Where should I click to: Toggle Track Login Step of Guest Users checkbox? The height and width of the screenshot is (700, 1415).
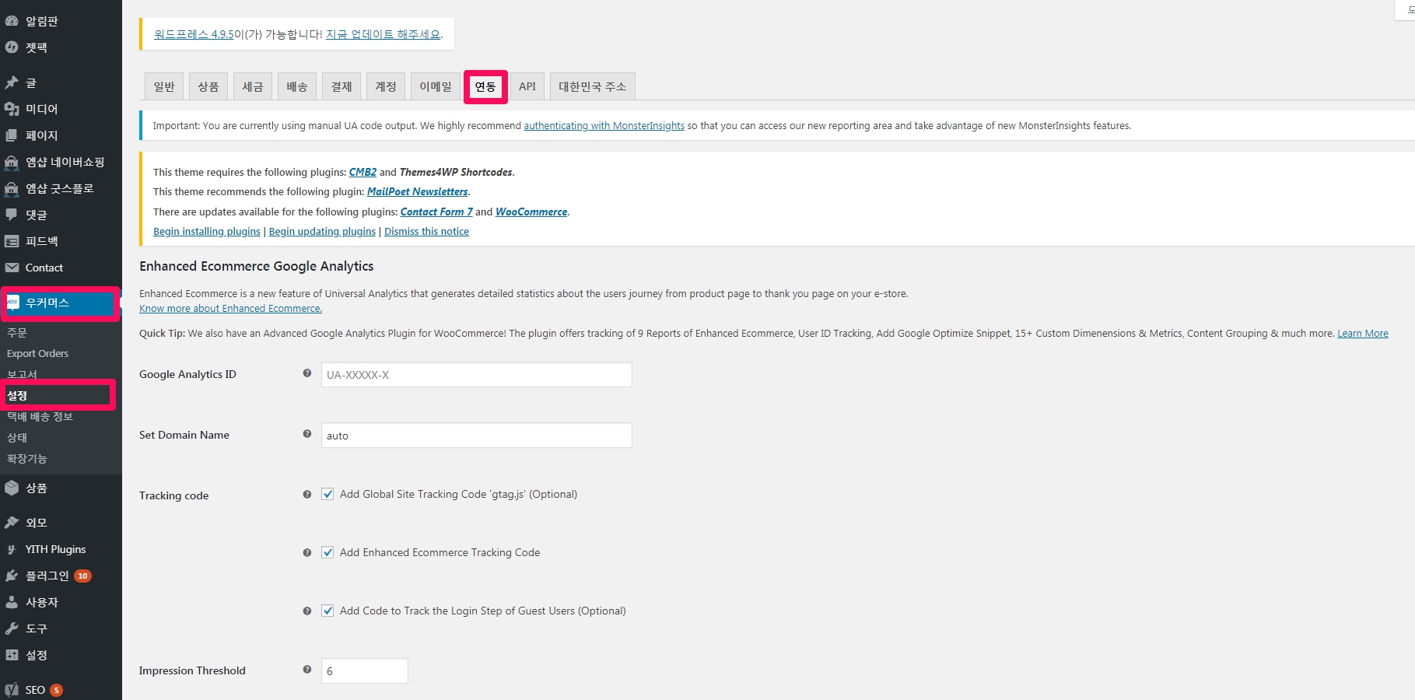click(328, 611)
